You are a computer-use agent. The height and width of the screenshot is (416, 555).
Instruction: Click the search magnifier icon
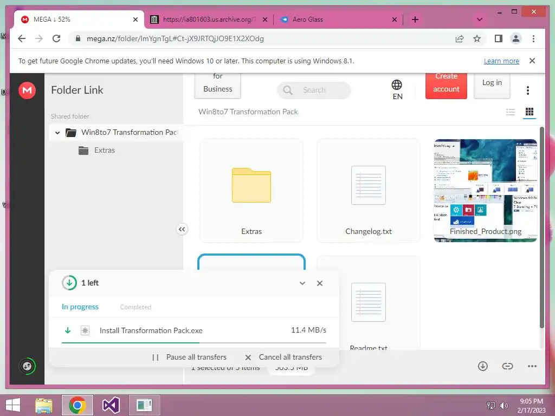click(288, 90)
